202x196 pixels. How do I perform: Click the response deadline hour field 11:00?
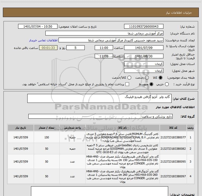[104, 48]
